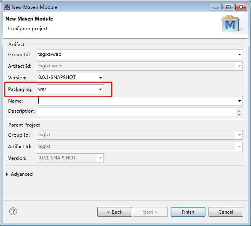Go back with the Back button

(x=115, y=212)
